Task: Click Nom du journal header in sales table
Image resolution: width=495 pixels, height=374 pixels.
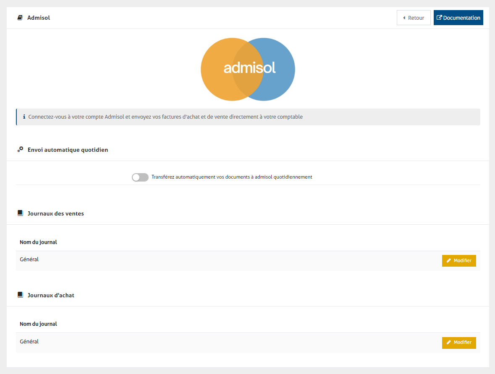Action: (x=38, y=242)
